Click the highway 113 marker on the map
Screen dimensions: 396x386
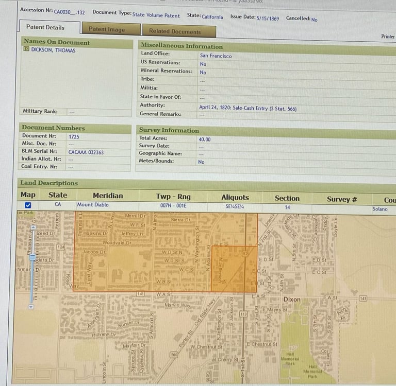coord(243,314)
